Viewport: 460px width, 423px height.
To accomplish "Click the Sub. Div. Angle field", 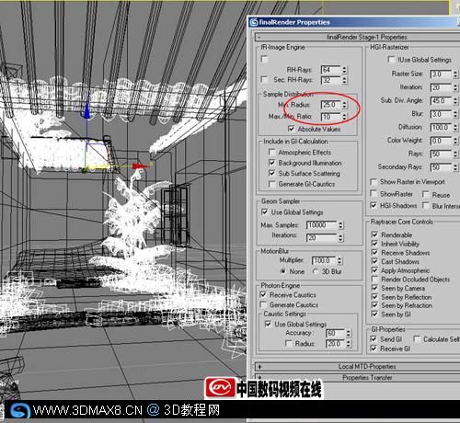I will coord(441,101).
